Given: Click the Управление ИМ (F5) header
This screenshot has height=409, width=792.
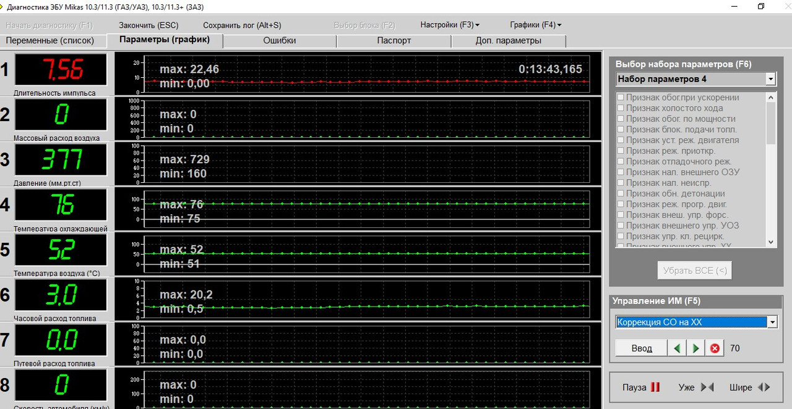Looking at the screenshot, I should tap(656, 301).
